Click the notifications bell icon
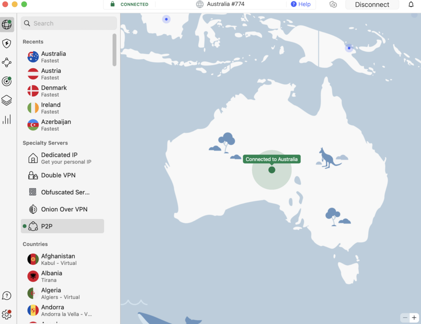This screenshot has height=324, width=421. tap(411, 4)
